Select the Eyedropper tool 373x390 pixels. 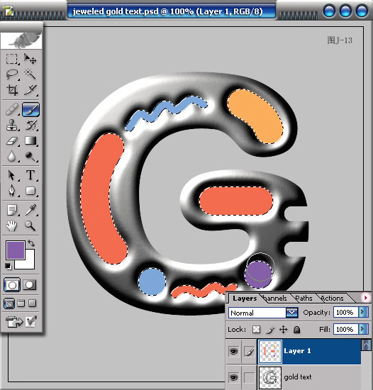[30, 210]
